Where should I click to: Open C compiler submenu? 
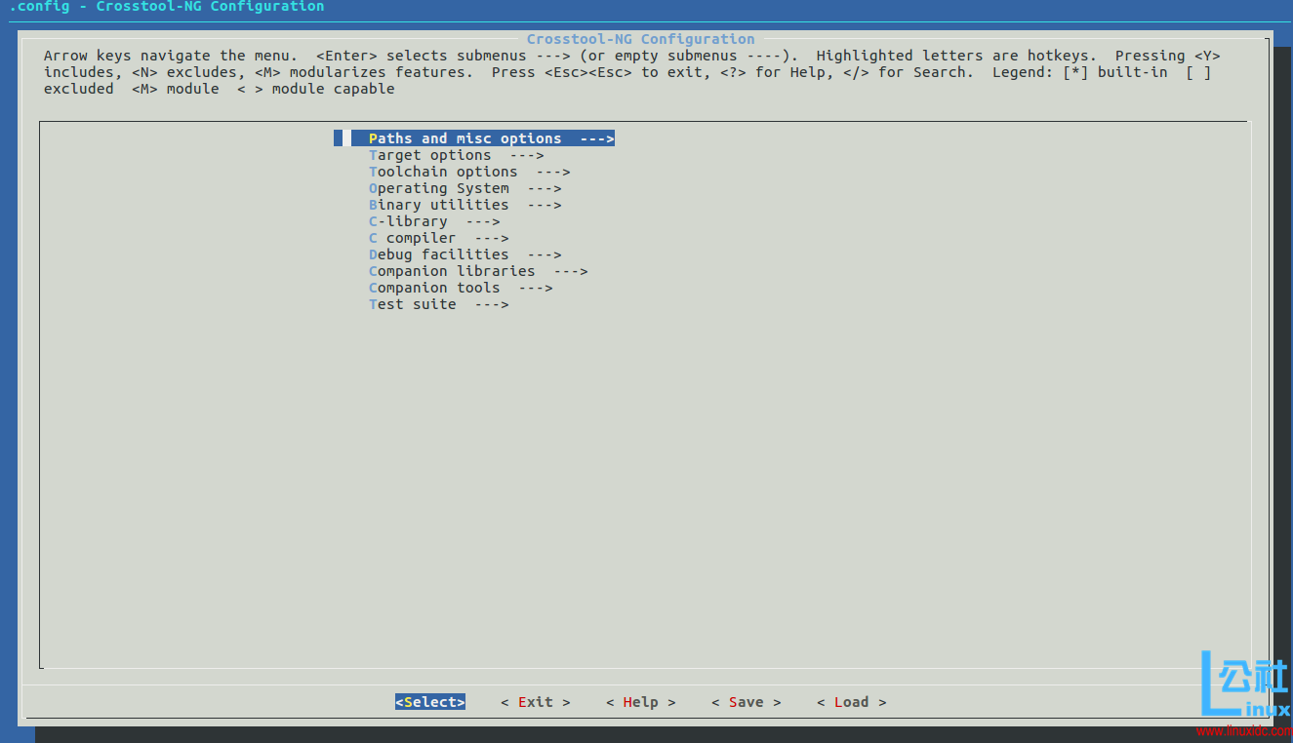[438, 238]
